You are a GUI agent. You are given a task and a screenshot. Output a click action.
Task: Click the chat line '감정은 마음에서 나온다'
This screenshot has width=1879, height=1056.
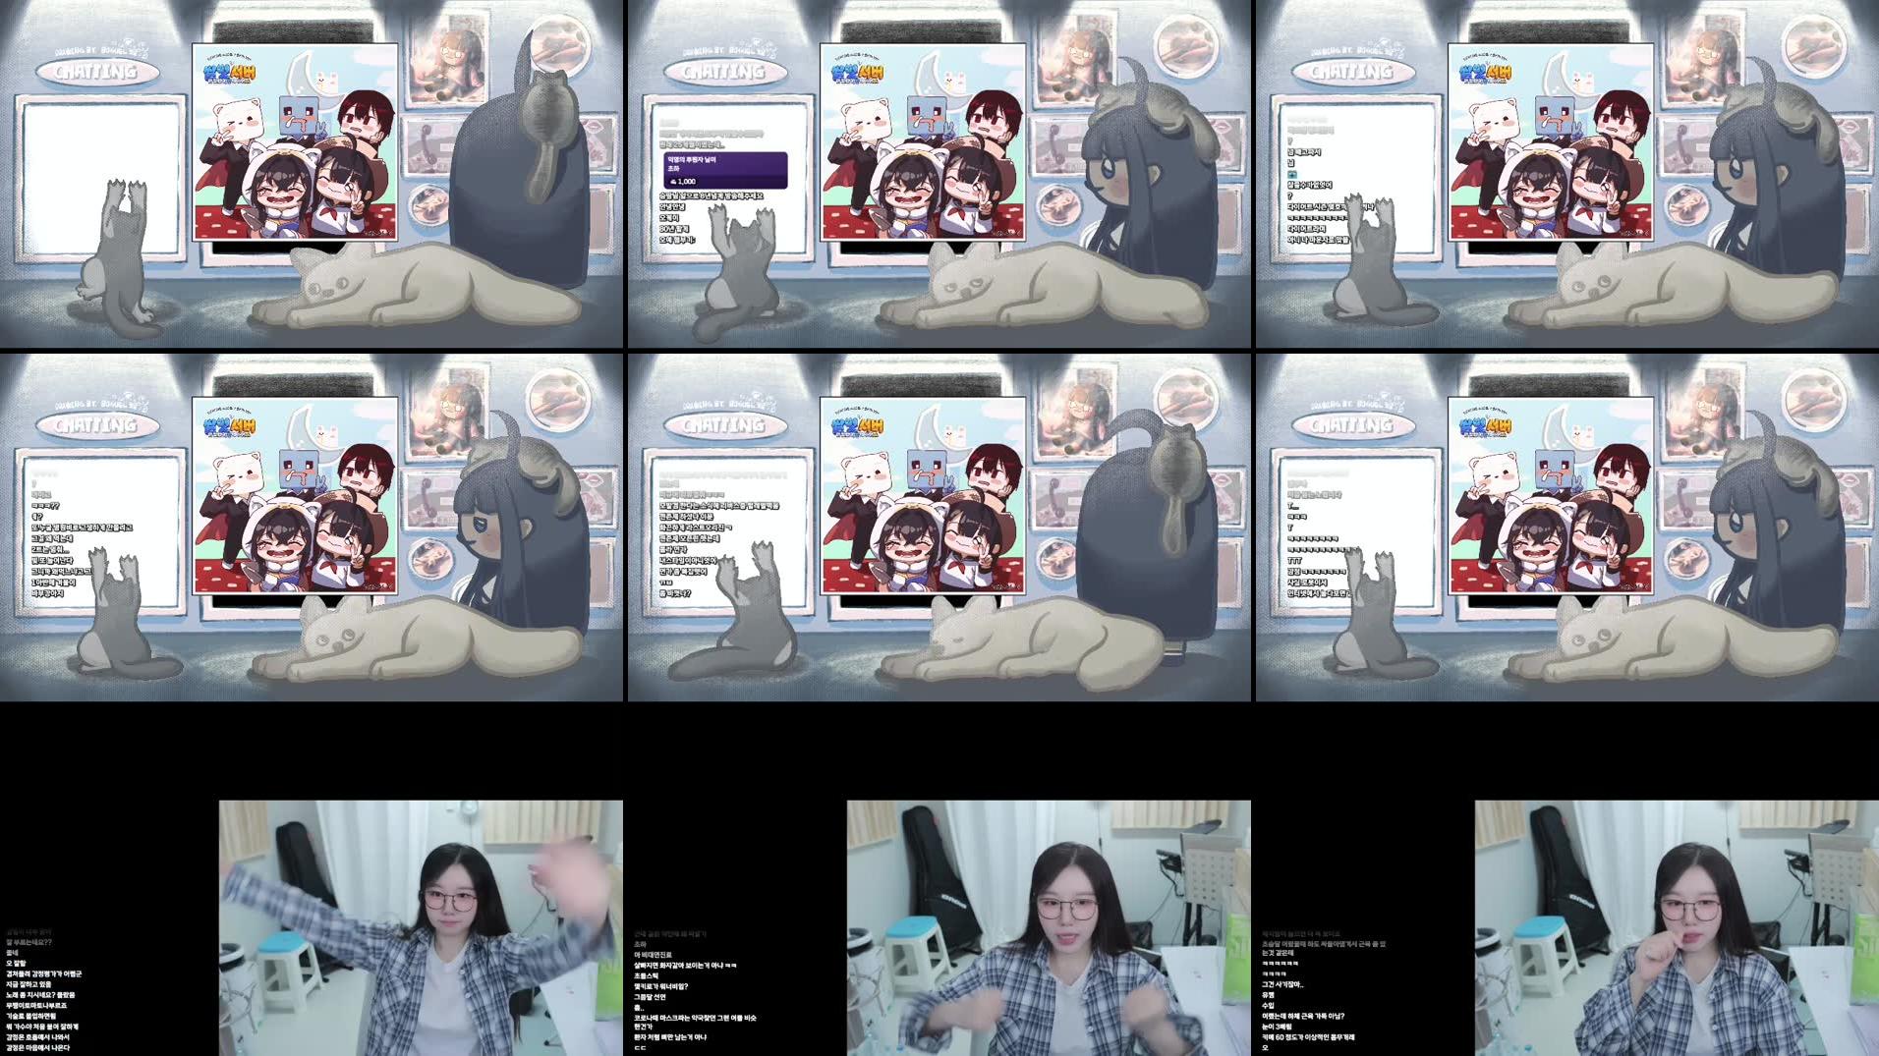pos(38,1048)
